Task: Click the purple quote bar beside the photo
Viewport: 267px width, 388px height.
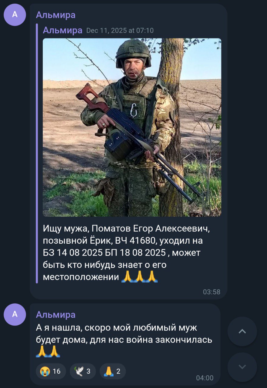Action: point(37,153)
